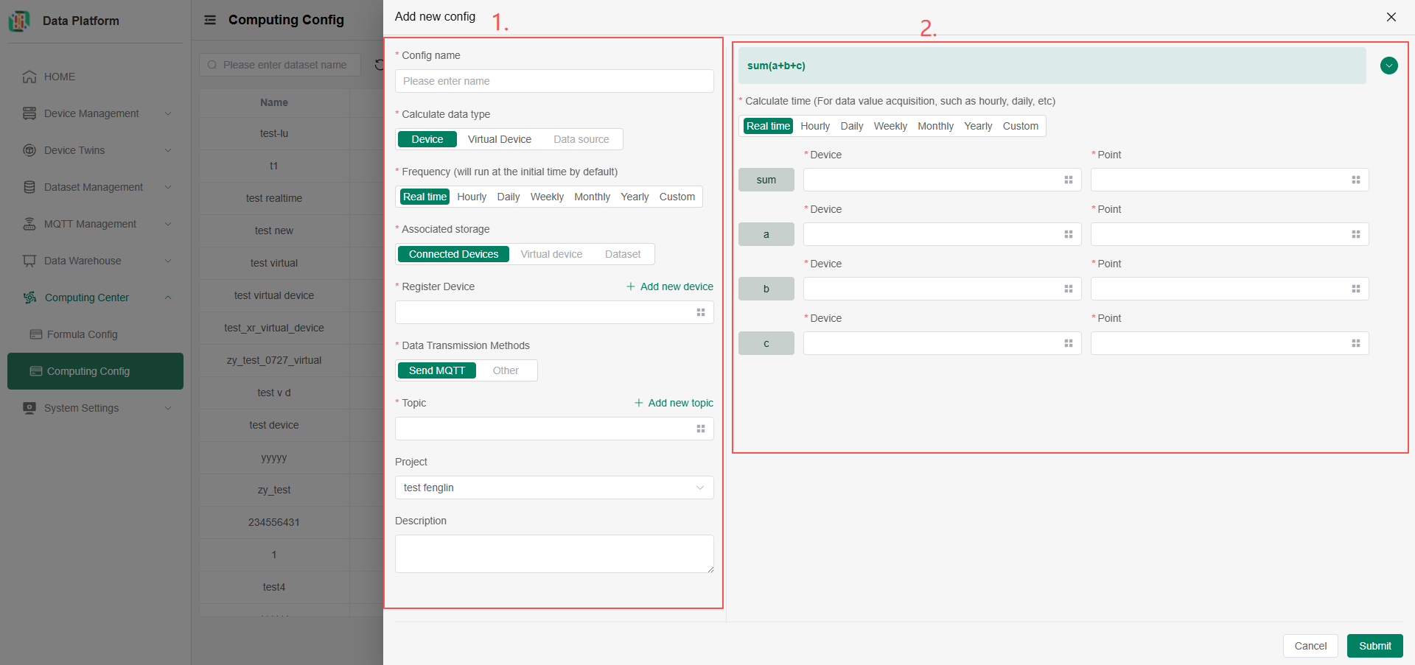Click the green circular collapse icon beside formula

tap(1388, 66)
